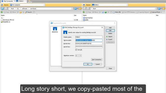Open the Signature version dropdown
The image size is (166, 93).
coord(78,56)
